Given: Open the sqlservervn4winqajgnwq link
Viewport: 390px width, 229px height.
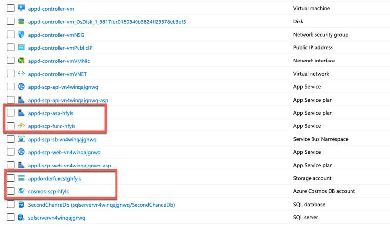Looking at the screenshot, I should click(x=57, y=218).
